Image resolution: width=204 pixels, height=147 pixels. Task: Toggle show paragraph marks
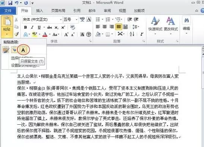142,34
